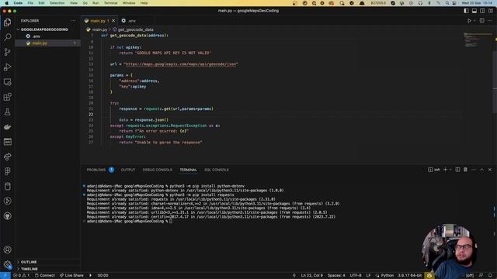Add a new terminal with the plus icon
The height and width of the screenshot is (279, 497).
point(445,170)
